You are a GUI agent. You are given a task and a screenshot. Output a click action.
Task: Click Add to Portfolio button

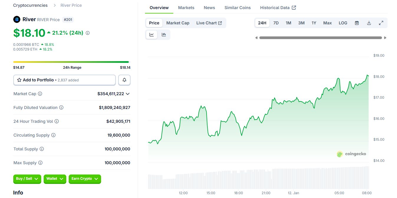[x=65, y=80]
